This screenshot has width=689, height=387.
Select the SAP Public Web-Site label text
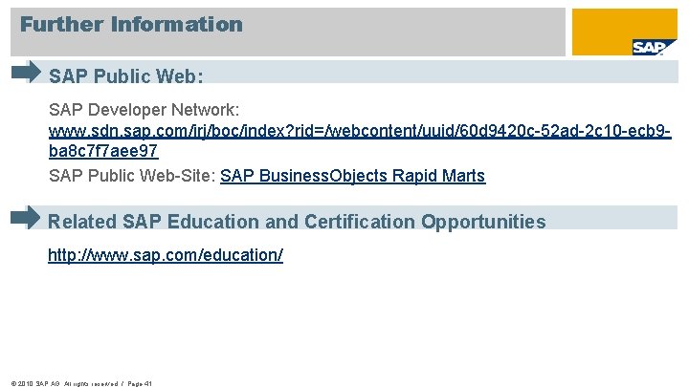point(132,176)
